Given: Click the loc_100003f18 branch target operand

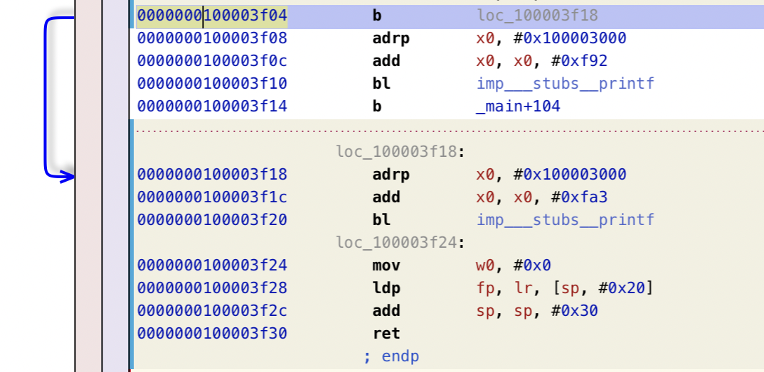Looking at the screenshot, I should click(x=537, y=16).
